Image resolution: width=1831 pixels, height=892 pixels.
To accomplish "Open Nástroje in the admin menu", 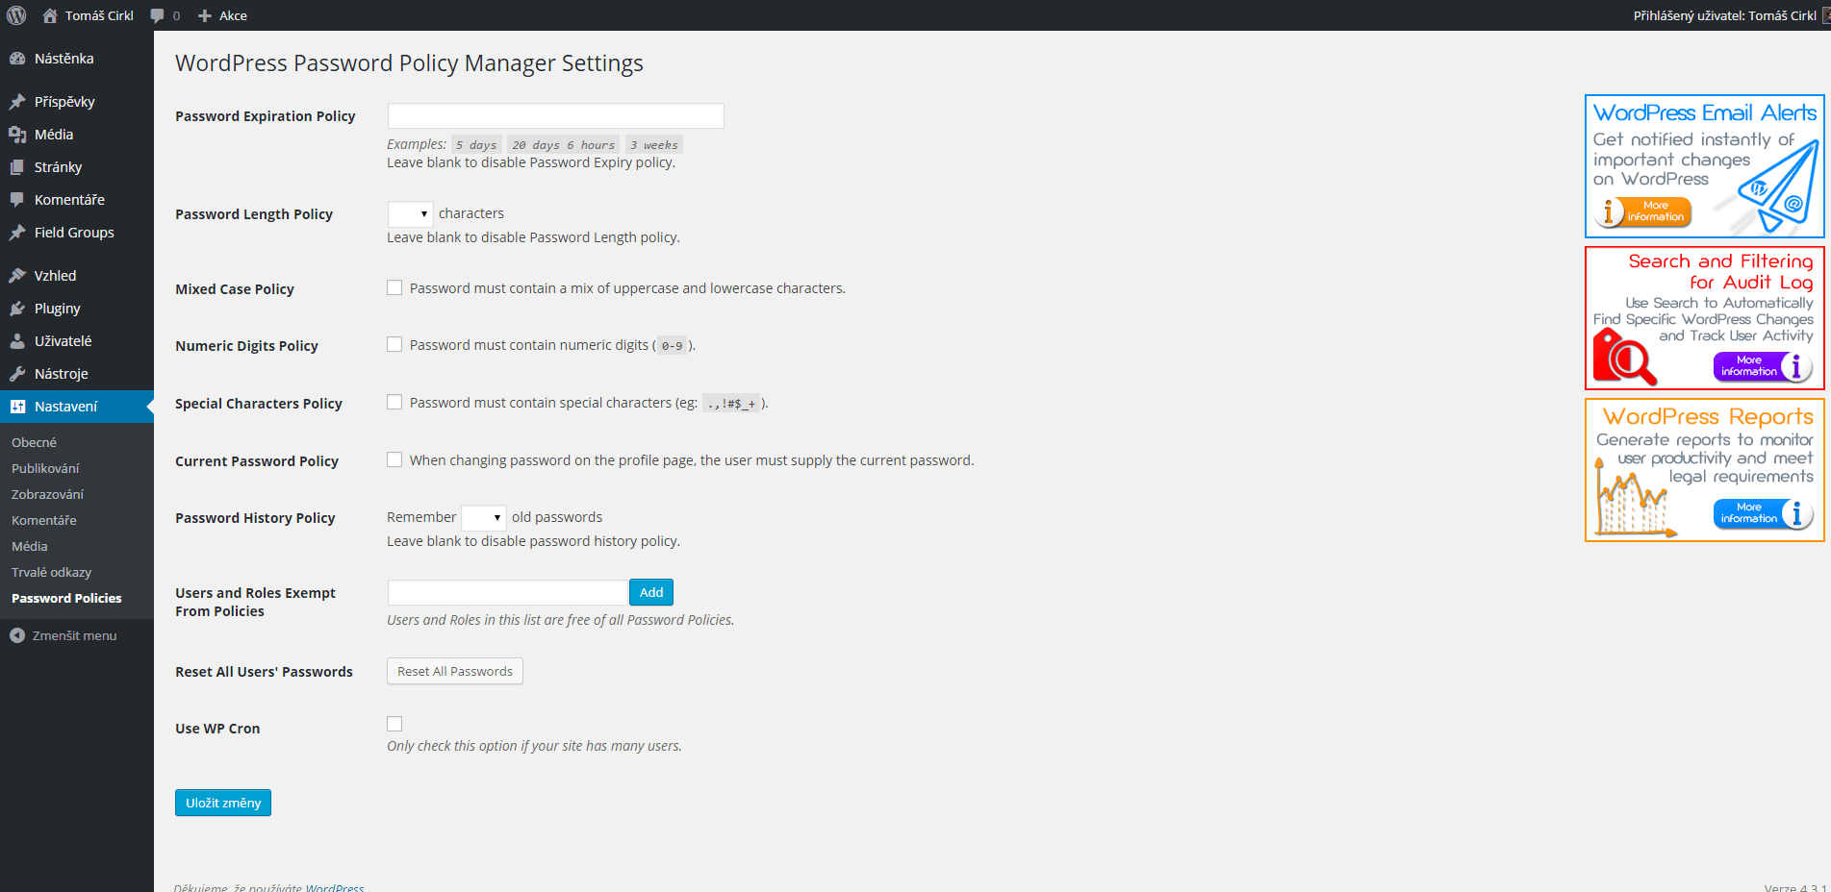I will 77,374.
